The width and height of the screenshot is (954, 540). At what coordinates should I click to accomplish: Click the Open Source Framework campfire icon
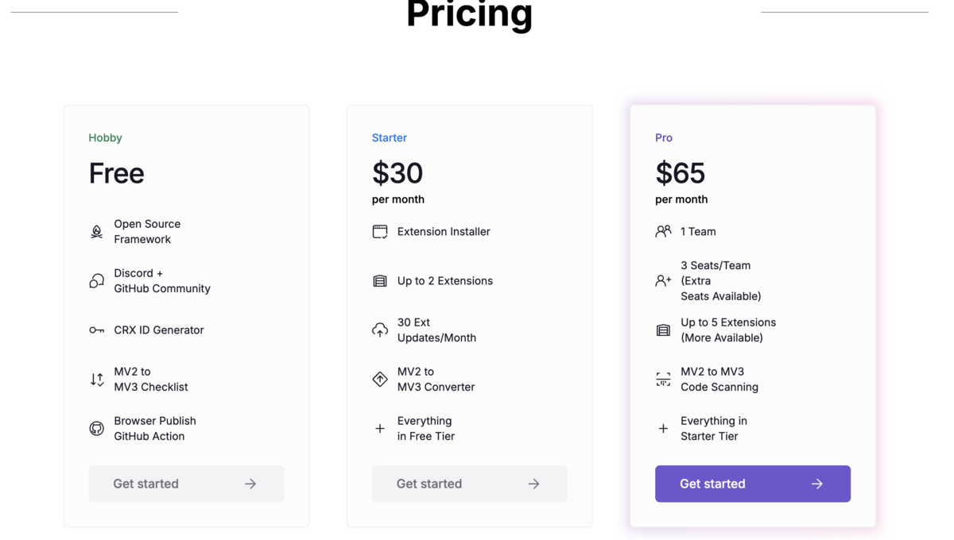pyautogui.click(x=96, y=232)
